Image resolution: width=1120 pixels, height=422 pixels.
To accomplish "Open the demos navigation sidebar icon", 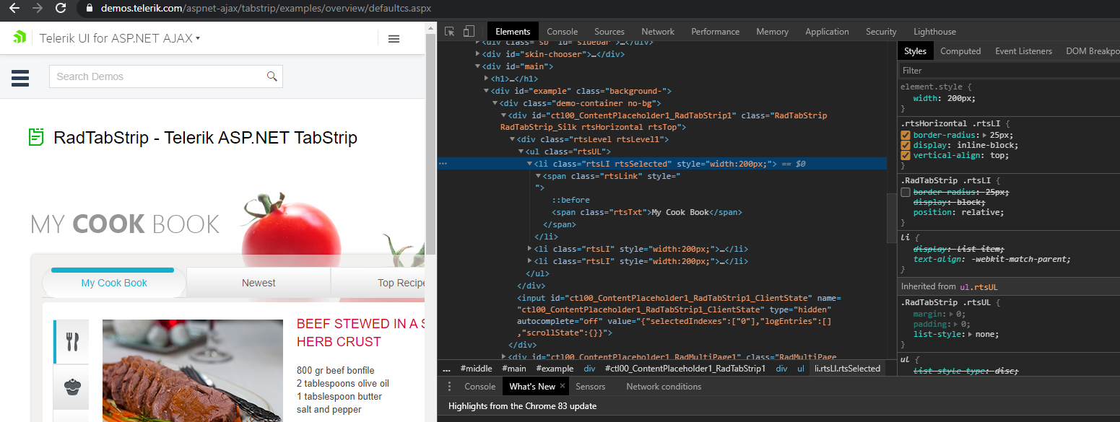I will coord(20,77).
